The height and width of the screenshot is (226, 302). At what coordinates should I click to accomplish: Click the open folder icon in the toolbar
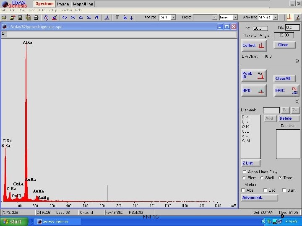click(x=4, y=18)
